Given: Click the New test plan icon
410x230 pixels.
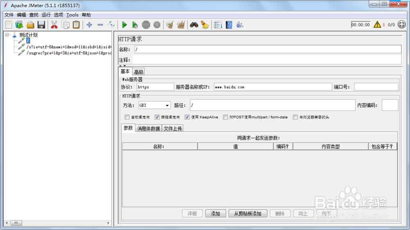Looking at the screenshot, I should [9, 25].
